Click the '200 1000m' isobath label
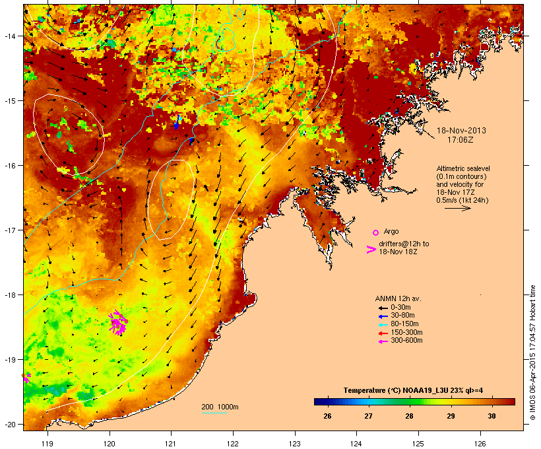Screen dimensions: 541x449 click(220, 407)
